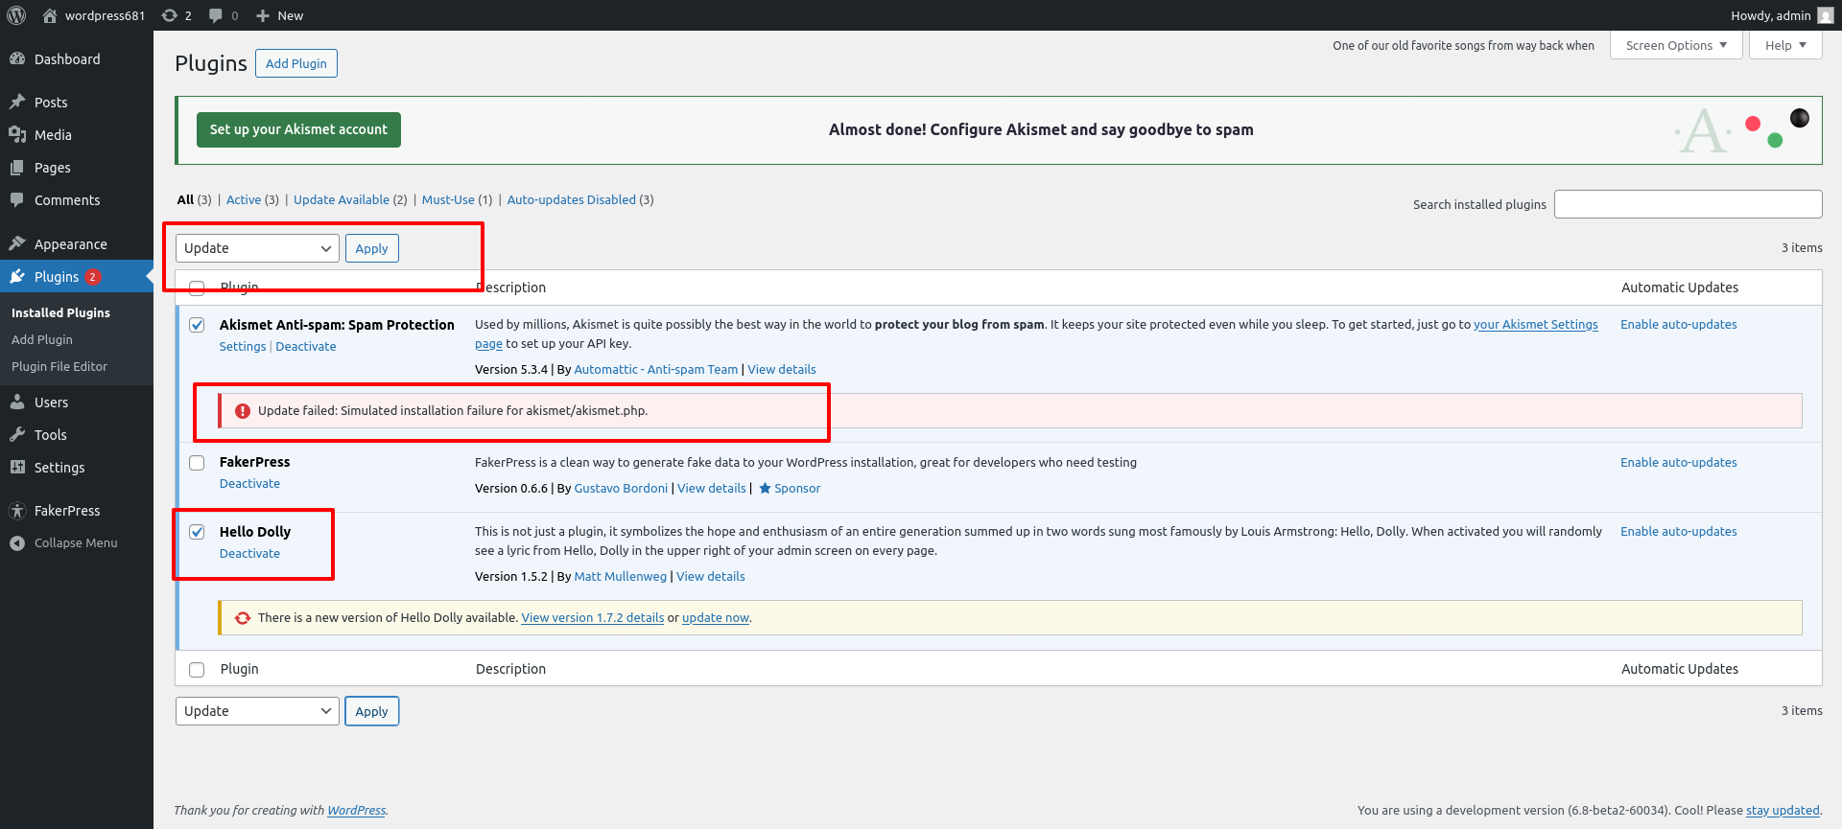Filter by the All plugins view
Viewport: 1842px width, 829px height.
pos(185,199)
